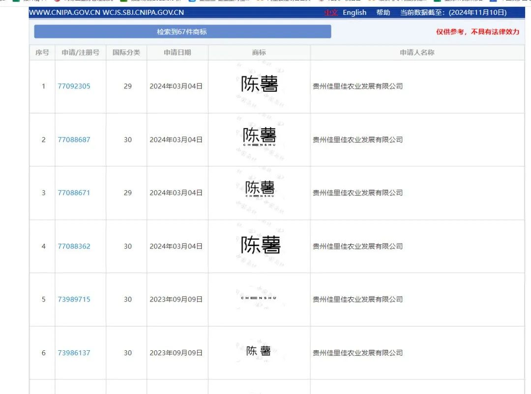The image size is (531, 394).
Task: Open registration number 77092305
Action: click(x=74, y=86)
